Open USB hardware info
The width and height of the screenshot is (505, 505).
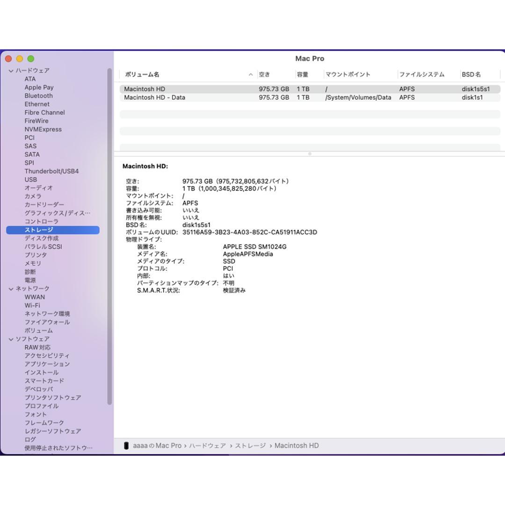(30, 180)
